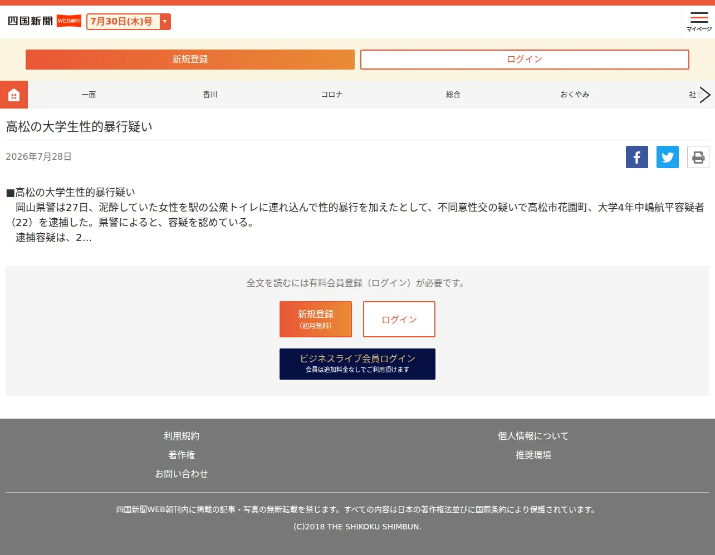Open the マイページ hamburger menu
This screenshot has height=555, width=715.
click(x=699, y=22)
